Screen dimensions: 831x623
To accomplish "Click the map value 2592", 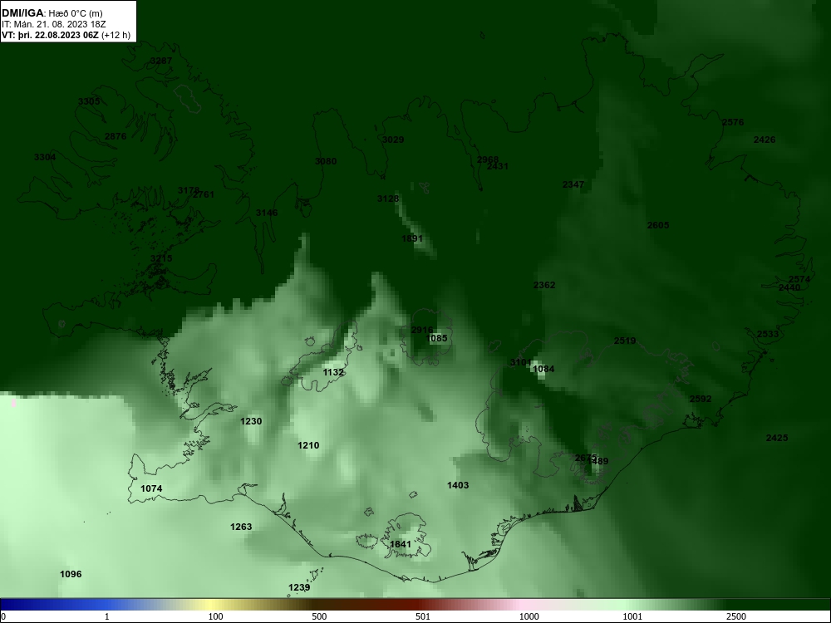I will tap(701, 400).
